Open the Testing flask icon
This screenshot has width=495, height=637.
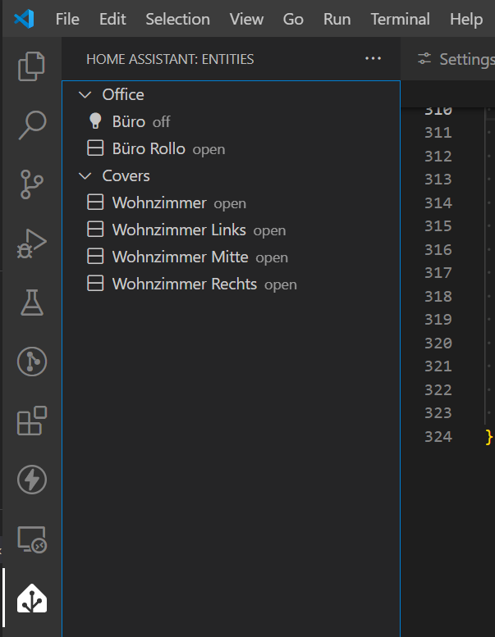click(x=32, y=303)
